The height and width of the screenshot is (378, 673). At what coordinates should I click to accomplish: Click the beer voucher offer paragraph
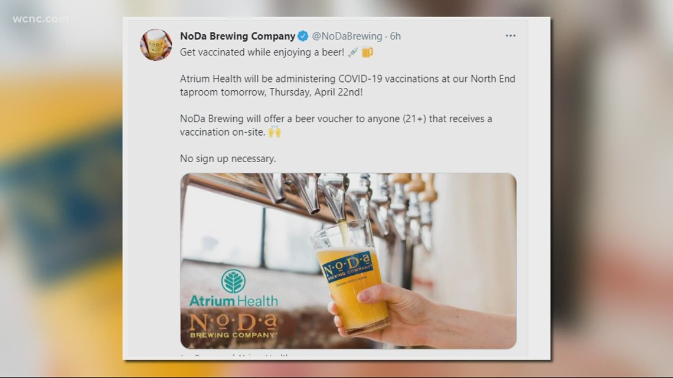point(336,125)
